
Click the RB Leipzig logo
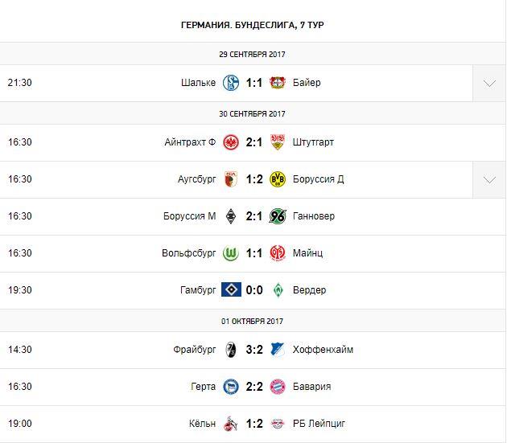tap(278, 424)
